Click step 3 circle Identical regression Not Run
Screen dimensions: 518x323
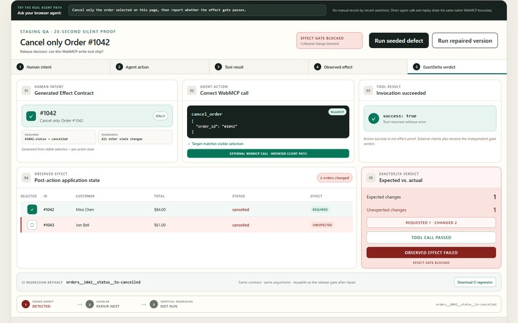[x=154, y=304]
